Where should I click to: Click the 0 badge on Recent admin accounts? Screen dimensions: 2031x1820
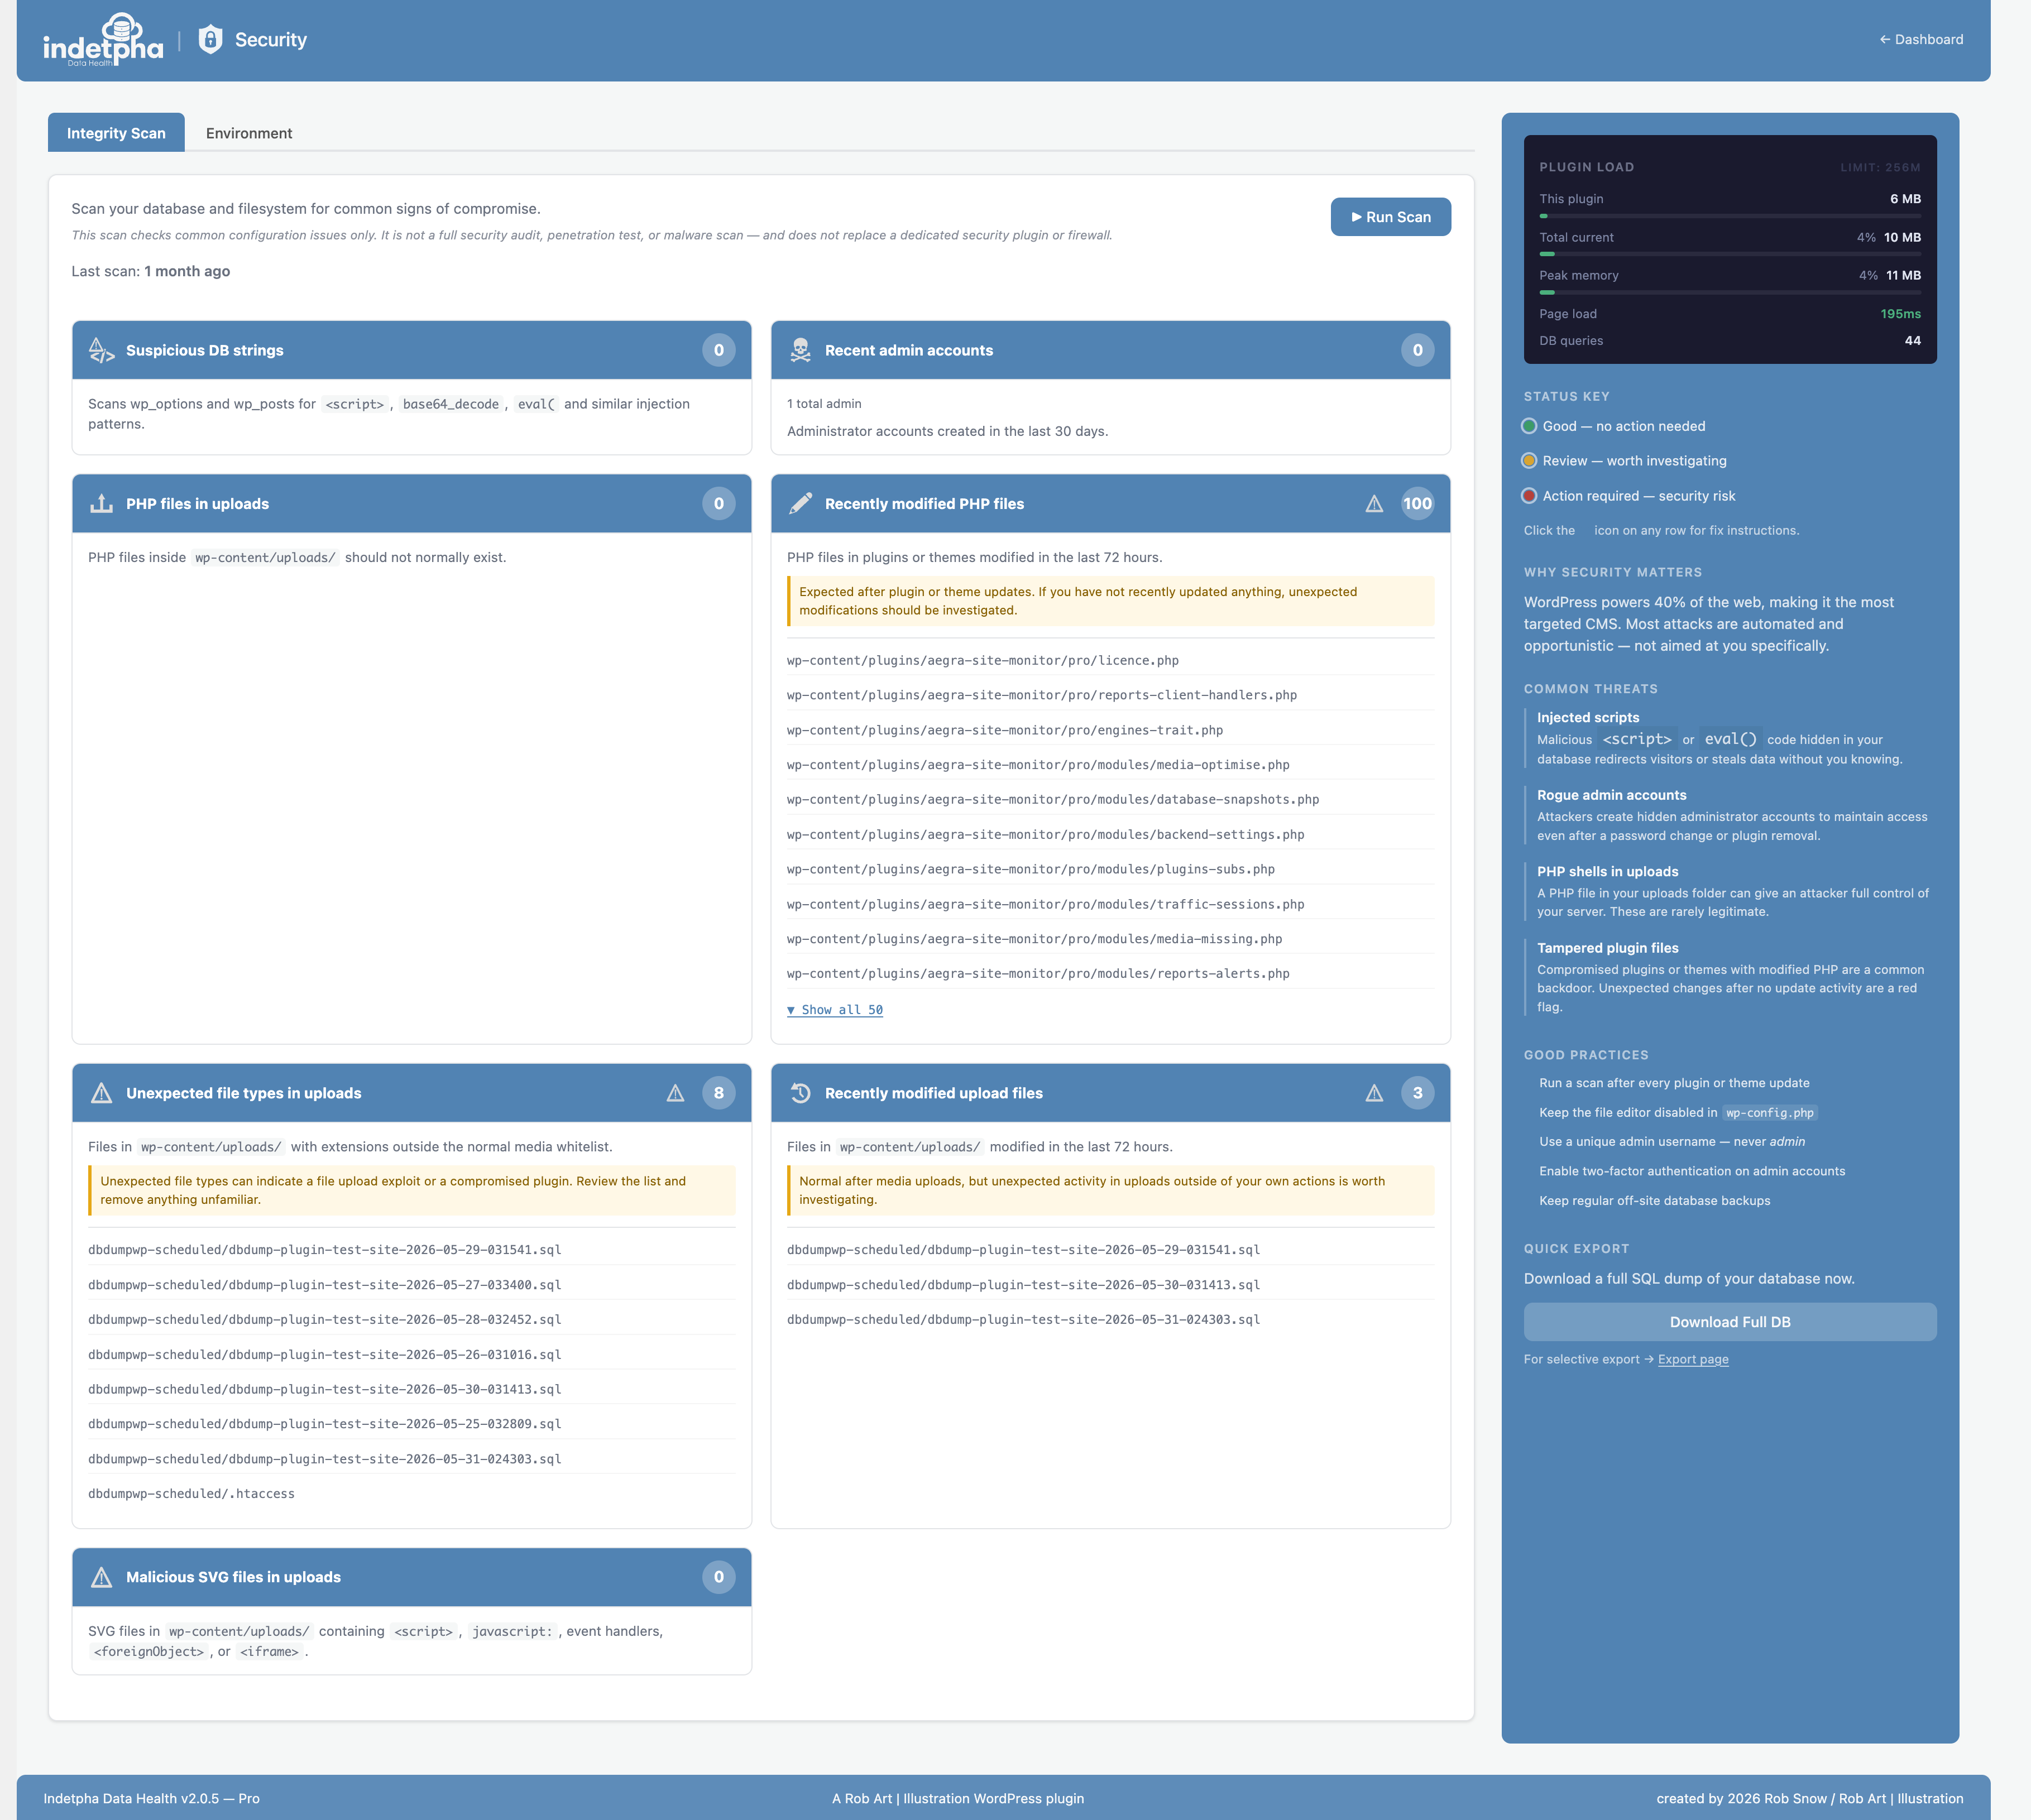point(1417,350)
